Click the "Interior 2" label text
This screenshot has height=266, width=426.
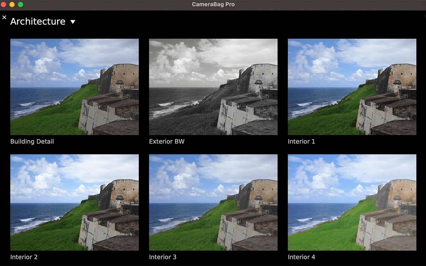pyautogui.click(x=24, y=257)
